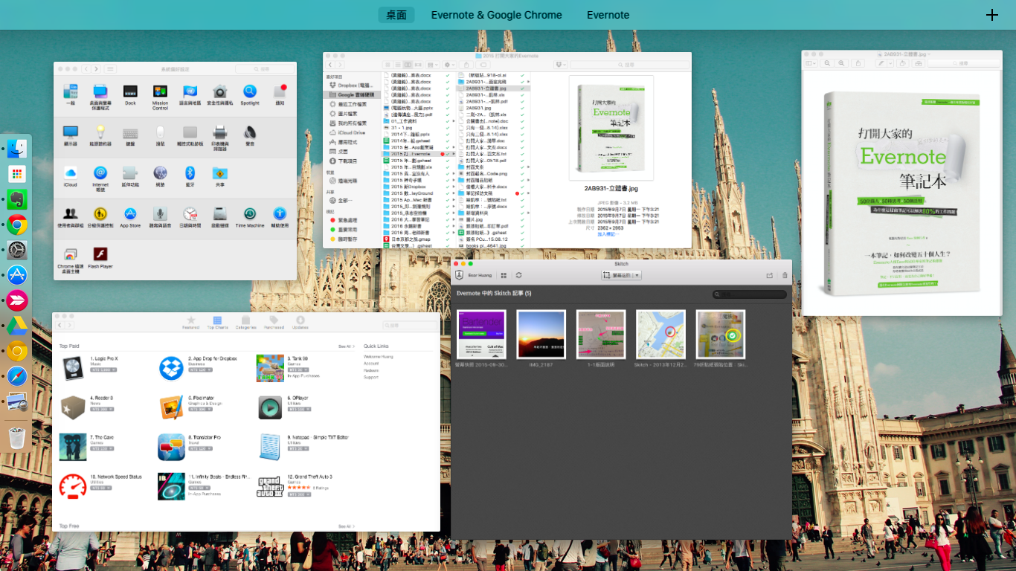The height and width of the screenshot is (571, 1016).
Task: Open Sound speaker preference pane
Action: 250,132
